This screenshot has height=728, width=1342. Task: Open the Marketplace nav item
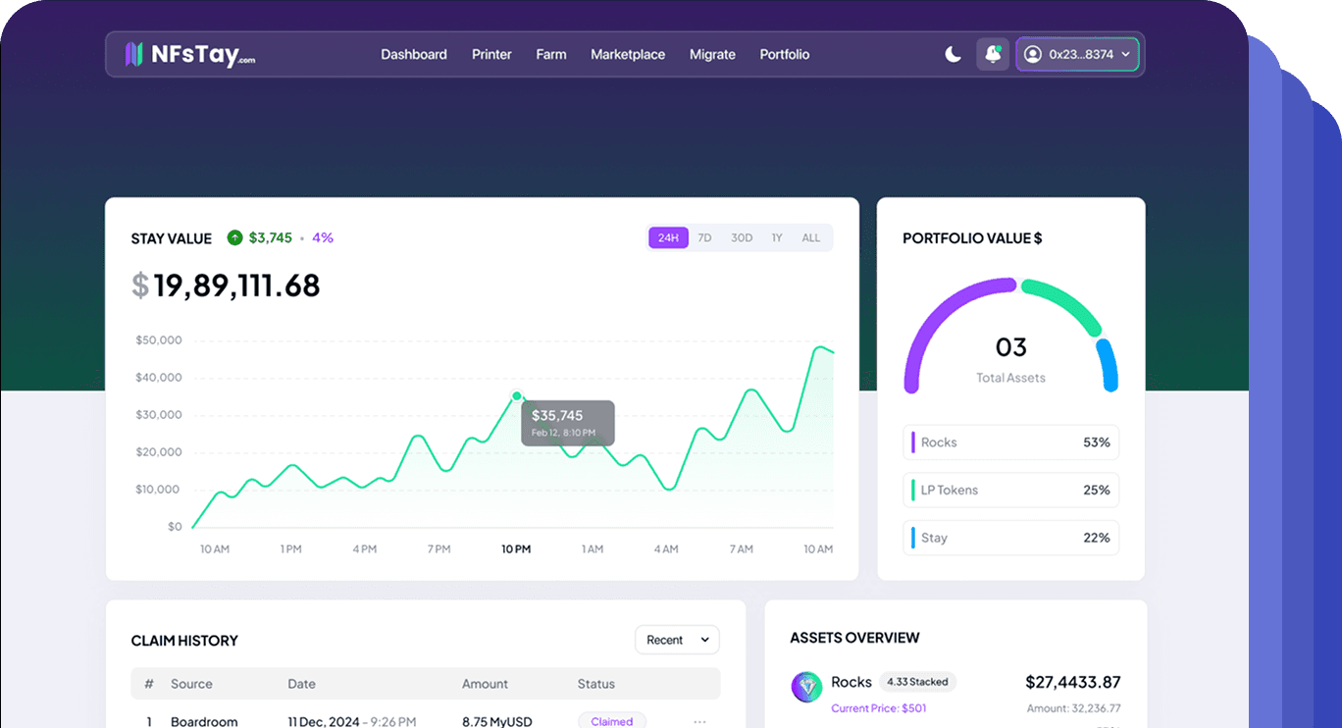tap(628, 55)
